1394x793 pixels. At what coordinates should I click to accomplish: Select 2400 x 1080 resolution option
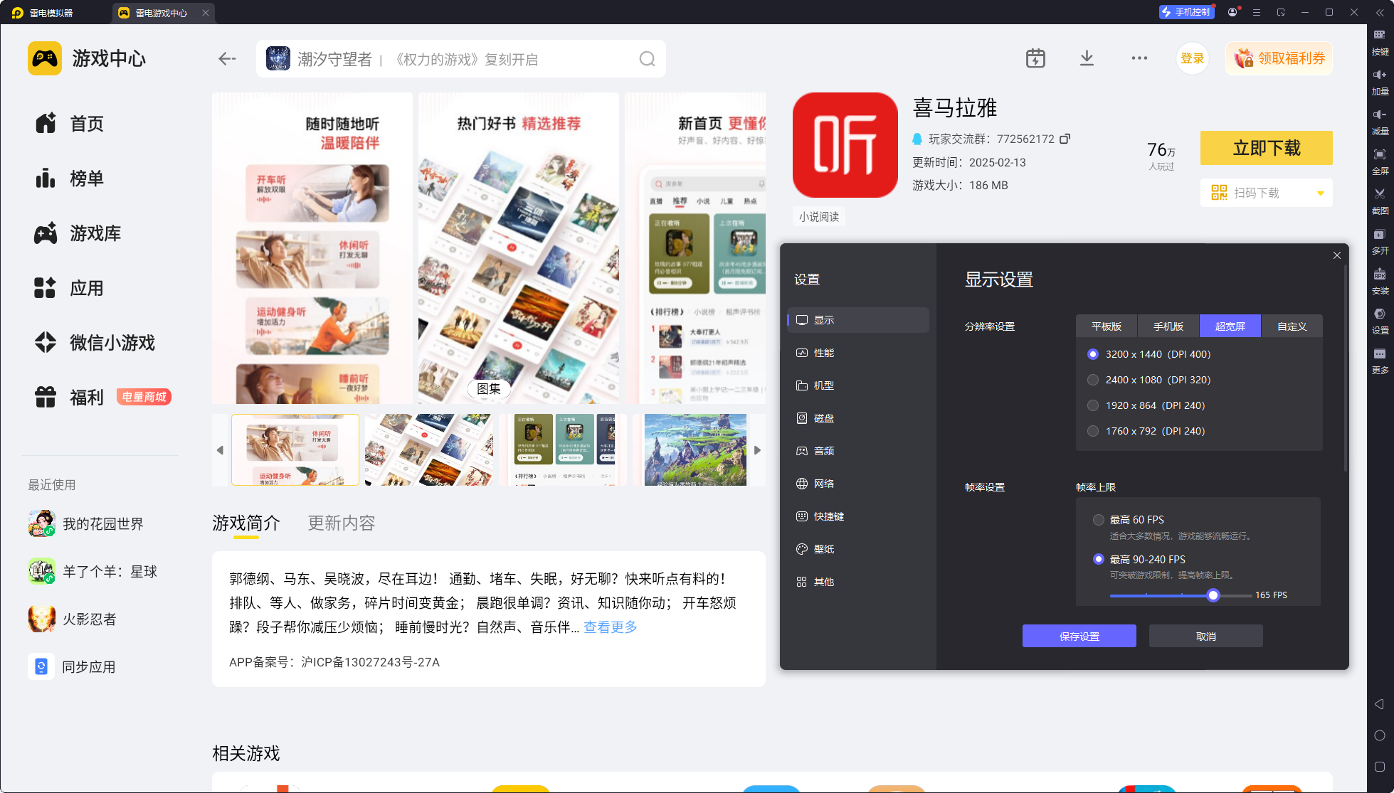click(x=1093, y=380)
